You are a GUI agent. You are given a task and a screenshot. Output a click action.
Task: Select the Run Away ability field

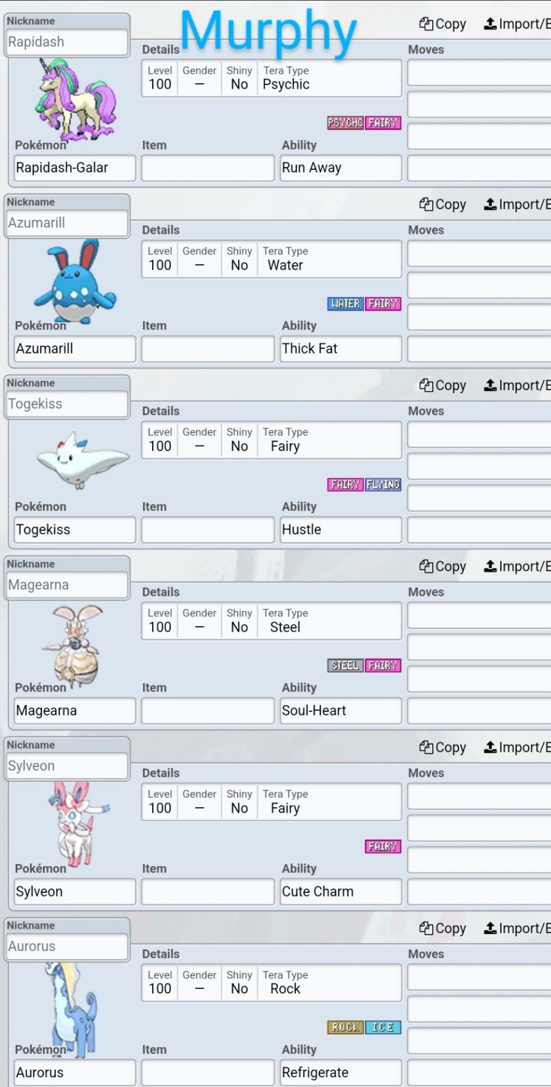tap(341, 168)
